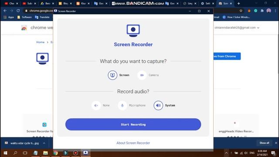This screenshot has width=279, height=157.
Task: Open green Grammarly extension icon
Action: 256,10
